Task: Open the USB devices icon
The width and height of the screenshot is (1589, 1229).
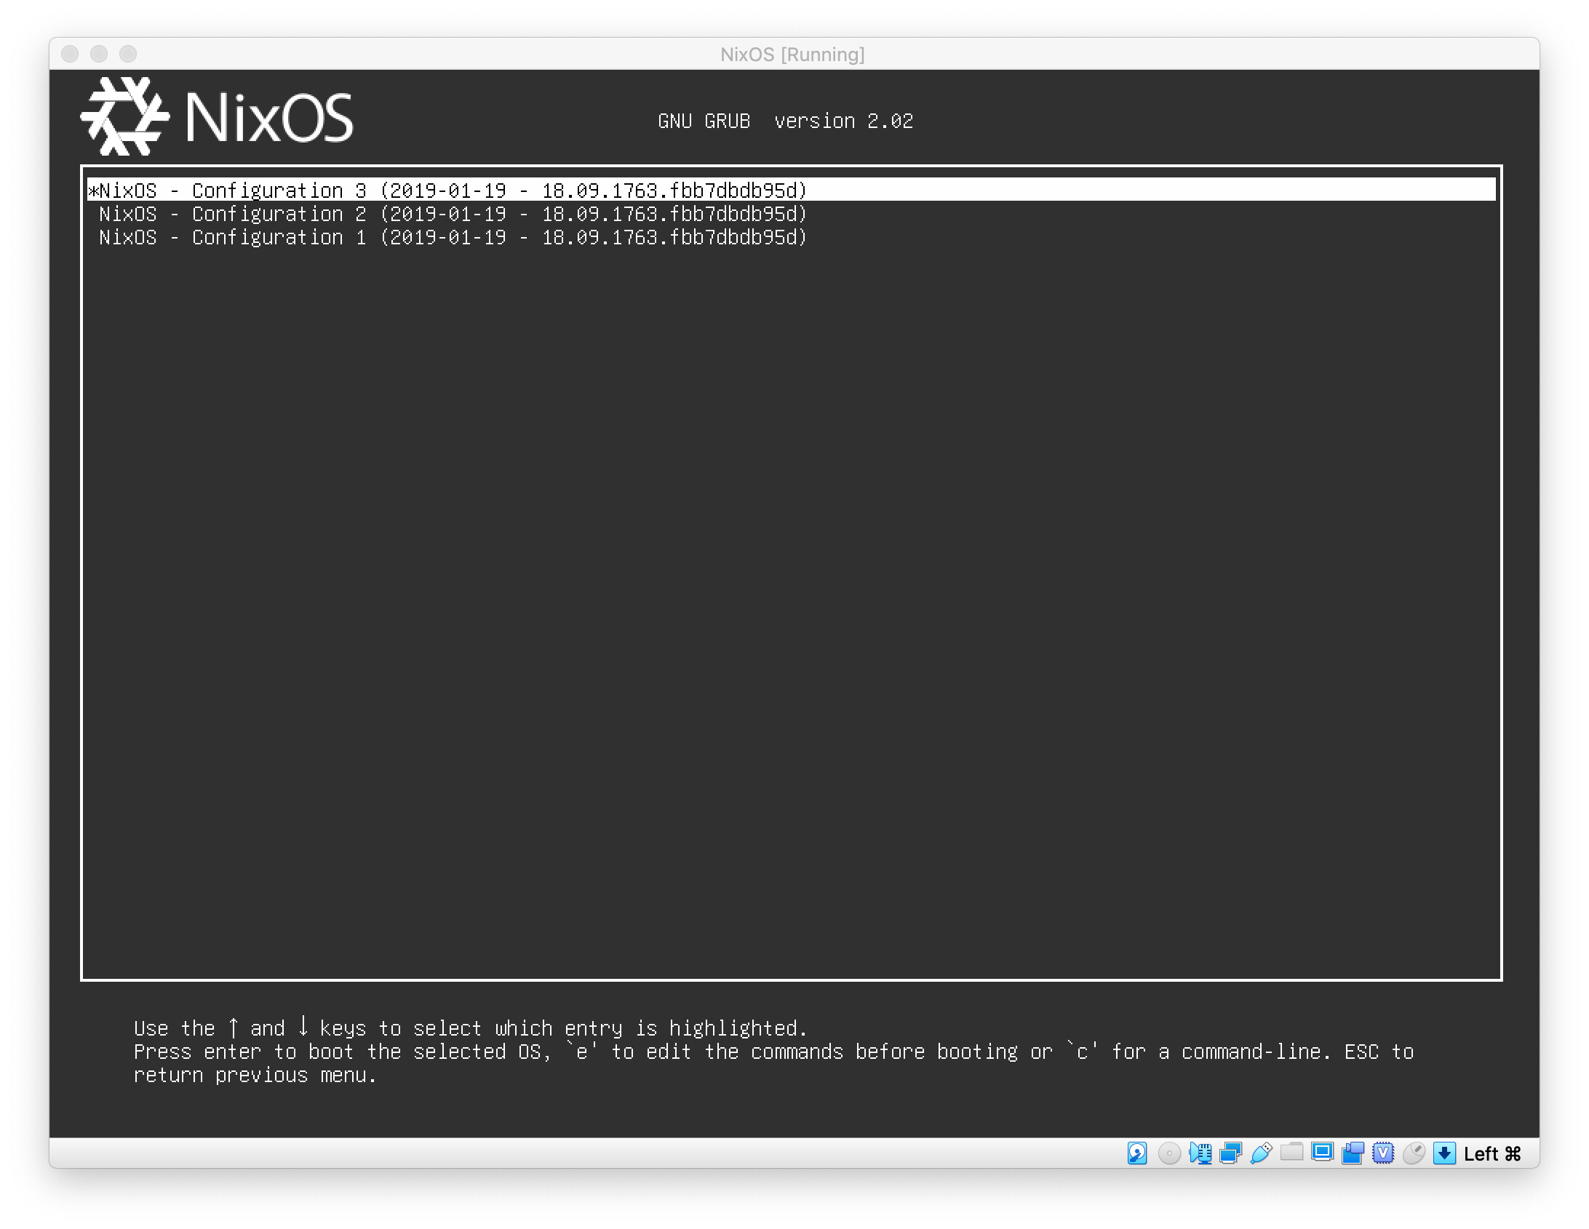Action: pos(1261,1153)
